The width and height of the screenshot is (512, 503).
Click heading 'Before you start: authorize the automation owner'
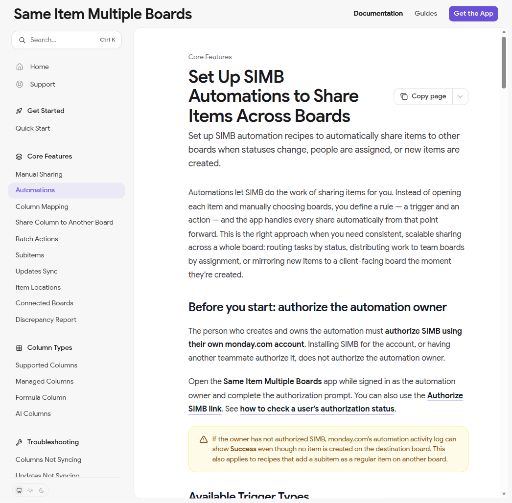click(x=317, y=307)
